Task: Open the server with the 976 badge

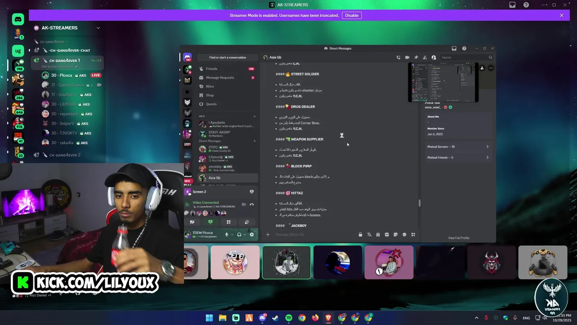Action: (x=18, y=123)
